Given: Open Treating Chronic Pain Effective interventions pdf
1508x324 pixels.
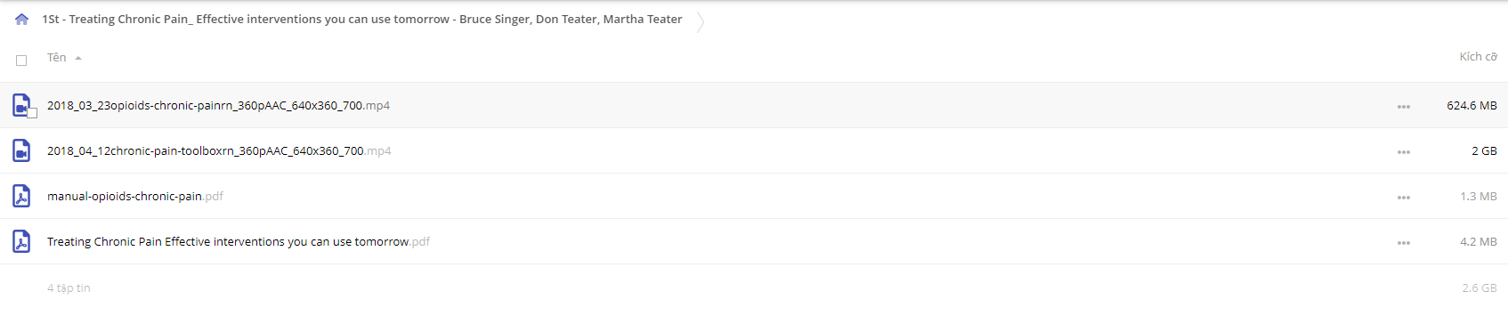Looking at the screenshot, I should [239, 241].
